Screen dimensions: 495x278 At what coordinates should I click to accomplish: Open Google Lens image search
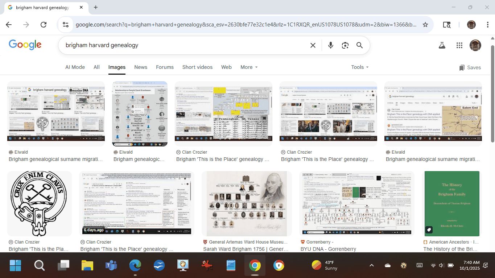click(x=345, y=45)
